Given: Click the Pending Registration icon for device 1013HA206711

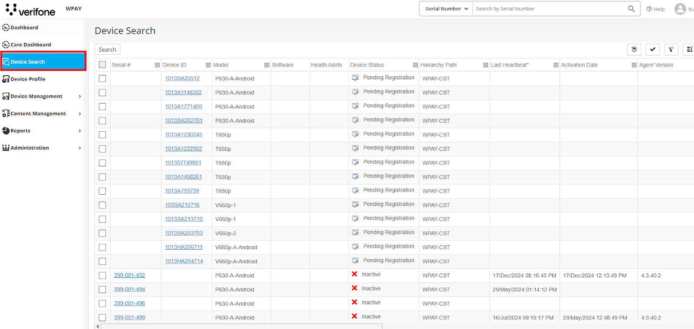Looking at the screenshot, I should pos(355,247).
